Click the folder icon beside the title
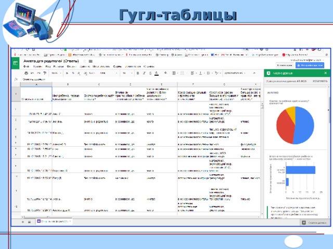Image resolution: width=333 pixels, height=249 pixels. click(x=91, y=61)
